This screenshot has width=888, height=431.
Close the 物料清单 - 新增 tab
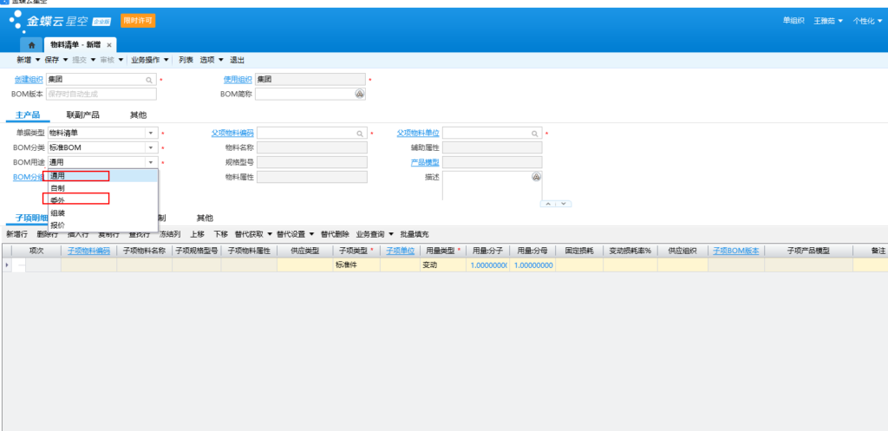tap(109, 45)
